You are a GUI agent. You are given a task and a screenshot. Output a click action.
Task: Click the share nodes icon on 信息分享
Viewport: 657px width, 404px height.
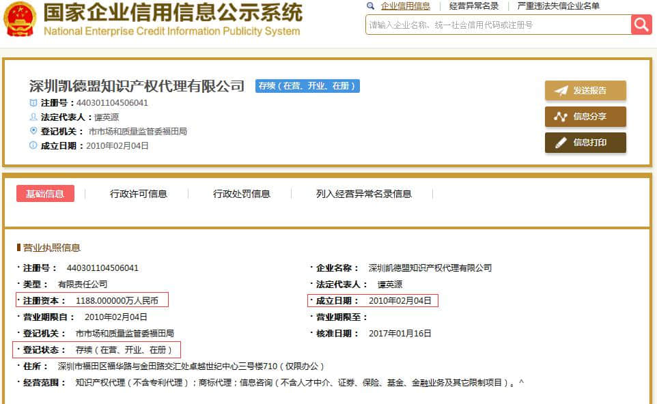click(561, 117)
